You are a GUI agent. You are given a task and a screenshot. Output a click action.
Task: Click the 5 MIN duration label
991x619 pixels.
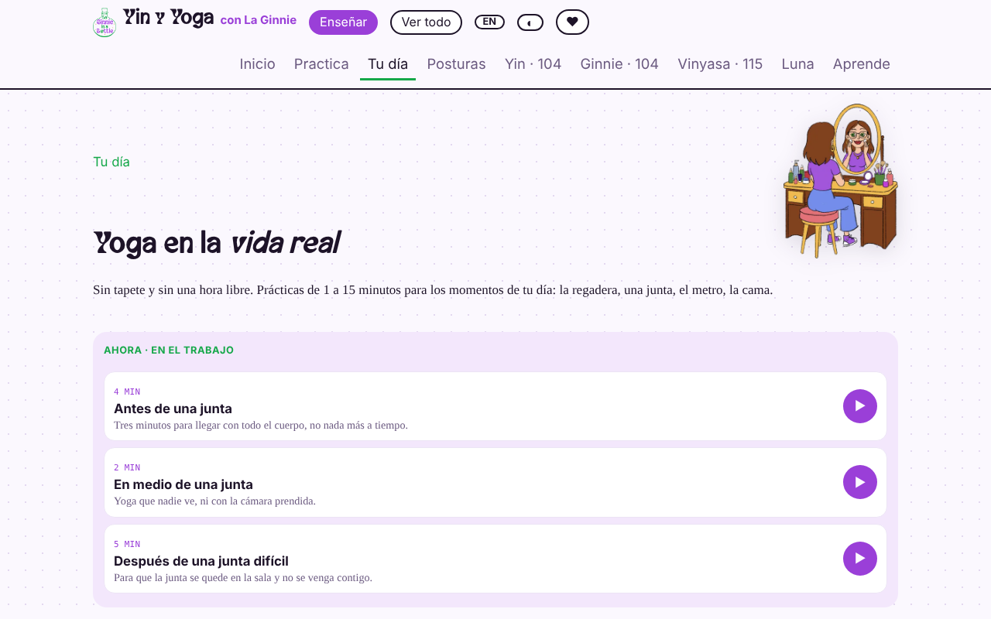(x=127, y=544)
